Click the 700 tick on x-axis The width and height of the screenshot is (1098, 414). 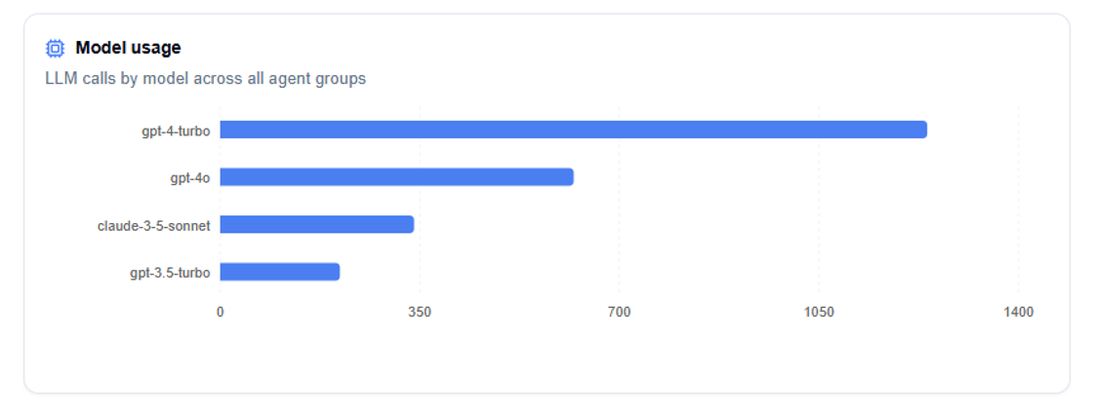pos(619,313)
